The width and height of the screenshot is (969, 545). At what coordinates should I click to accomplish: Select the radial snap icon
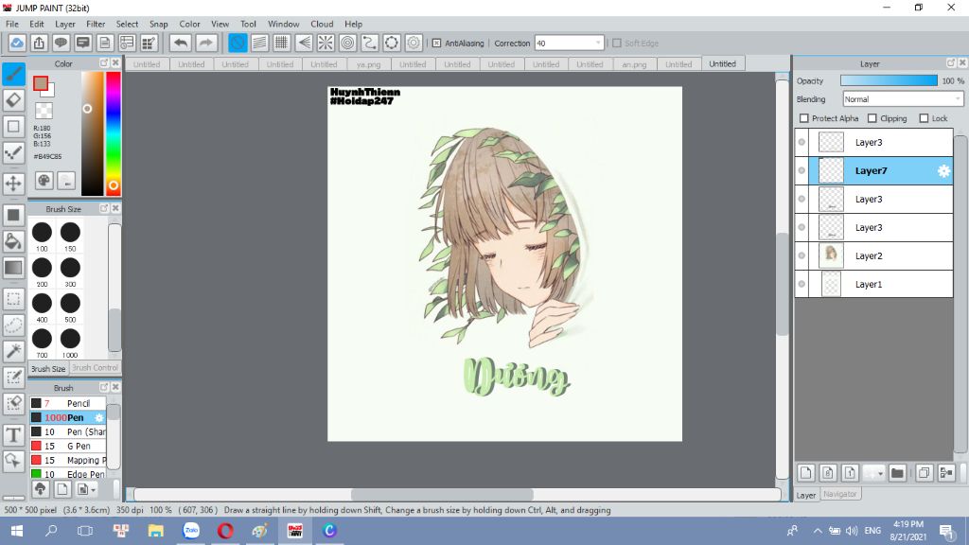click(x=326, y=44)
